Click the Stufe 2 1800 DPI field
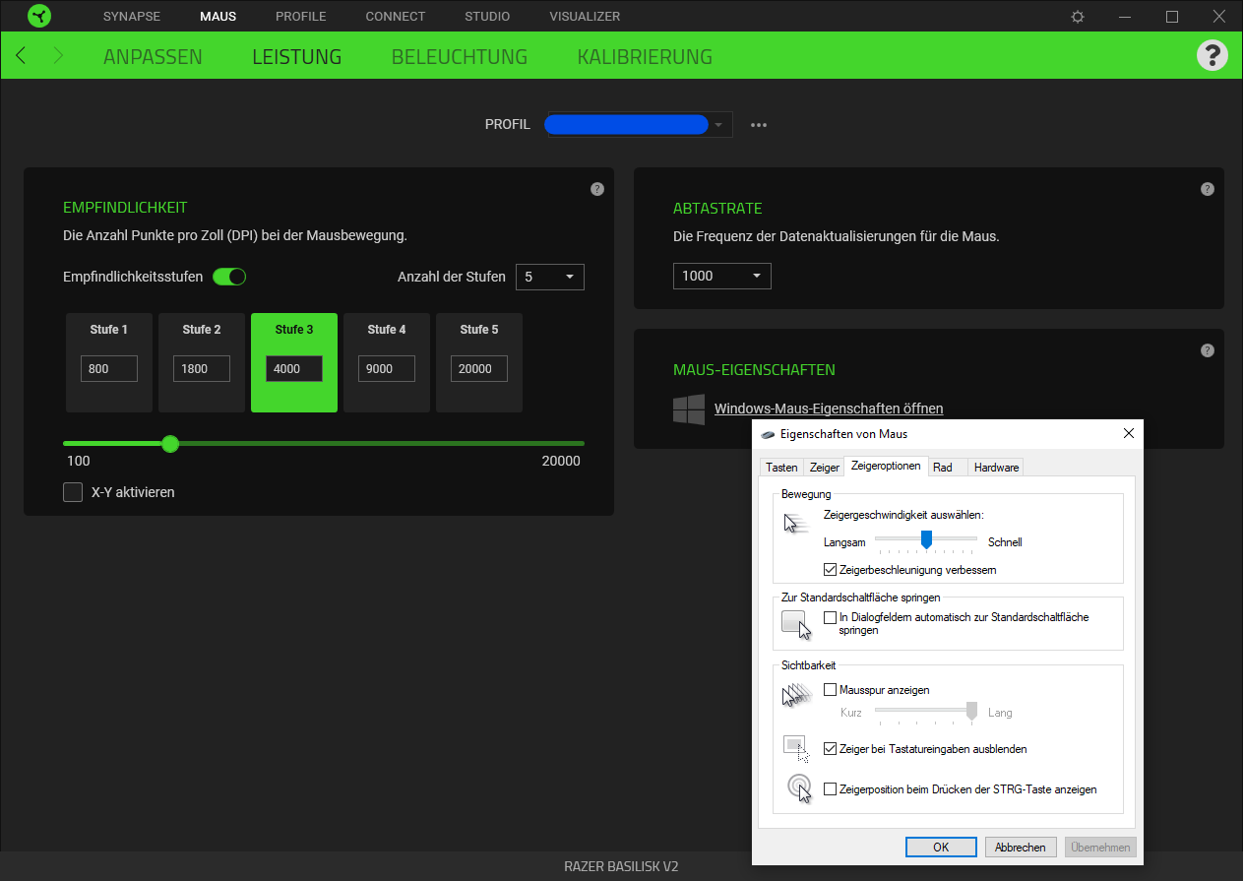Image resolution: width=1244 pixels, height=881 pixels. (x=202, y=369)
